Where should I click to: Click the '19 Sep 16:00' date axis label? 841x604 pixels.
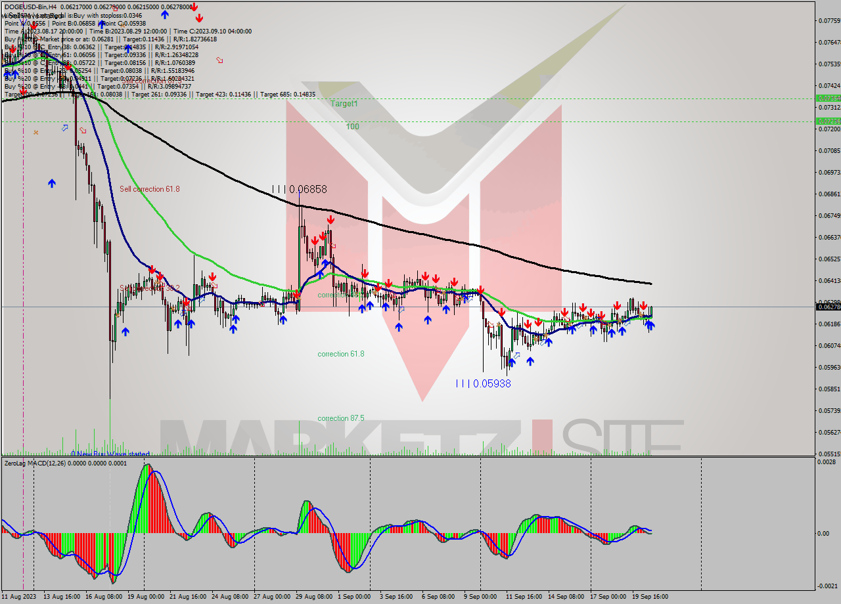coord(650,597)
